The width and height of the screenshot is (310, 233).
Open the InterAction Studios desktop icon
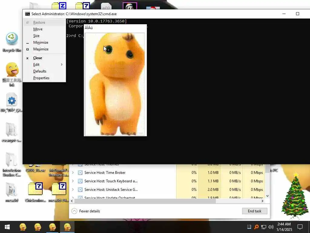[12, 164]
